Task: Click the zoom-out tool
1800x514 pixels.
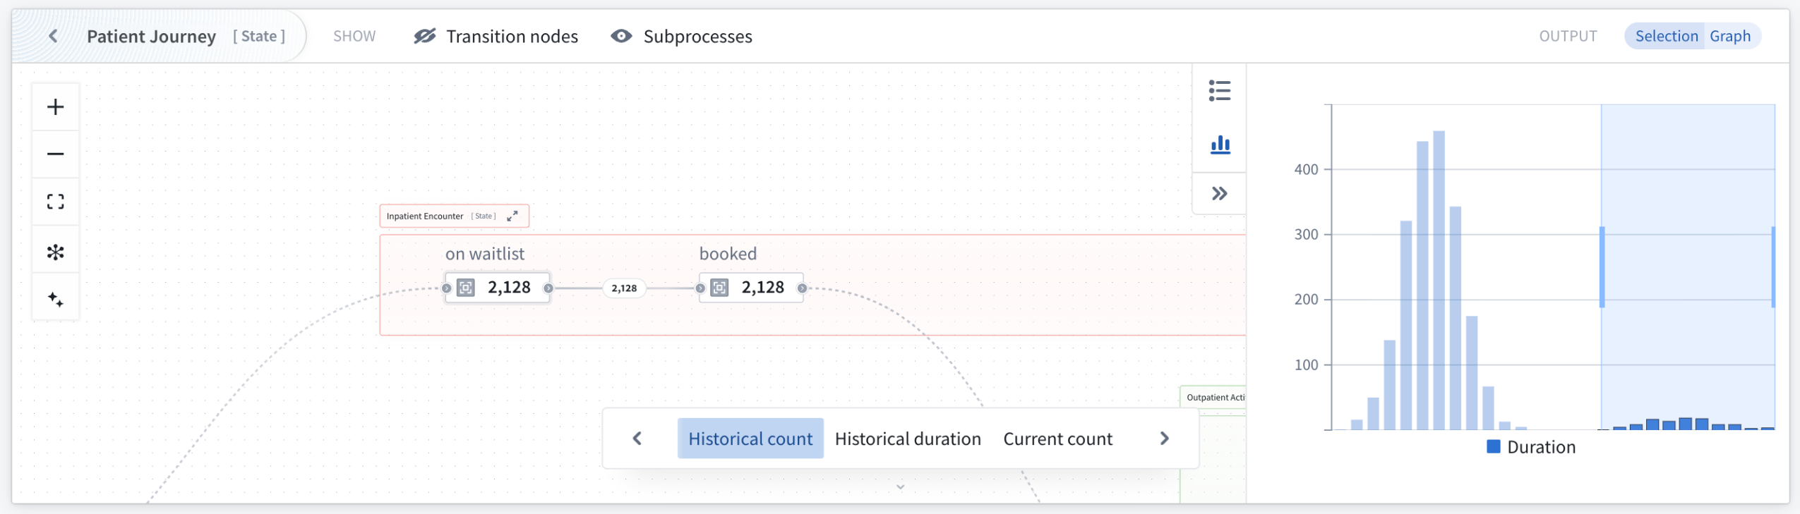Action: click(x=55, y=154)
